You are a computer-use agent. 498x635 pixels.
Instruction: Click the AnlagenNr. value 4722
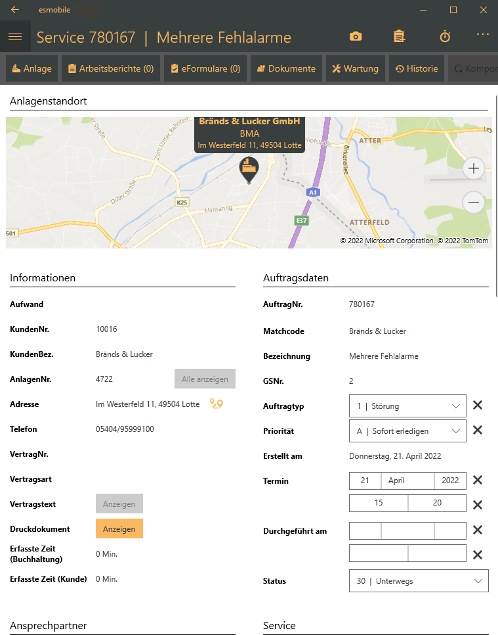pos(104,379)
